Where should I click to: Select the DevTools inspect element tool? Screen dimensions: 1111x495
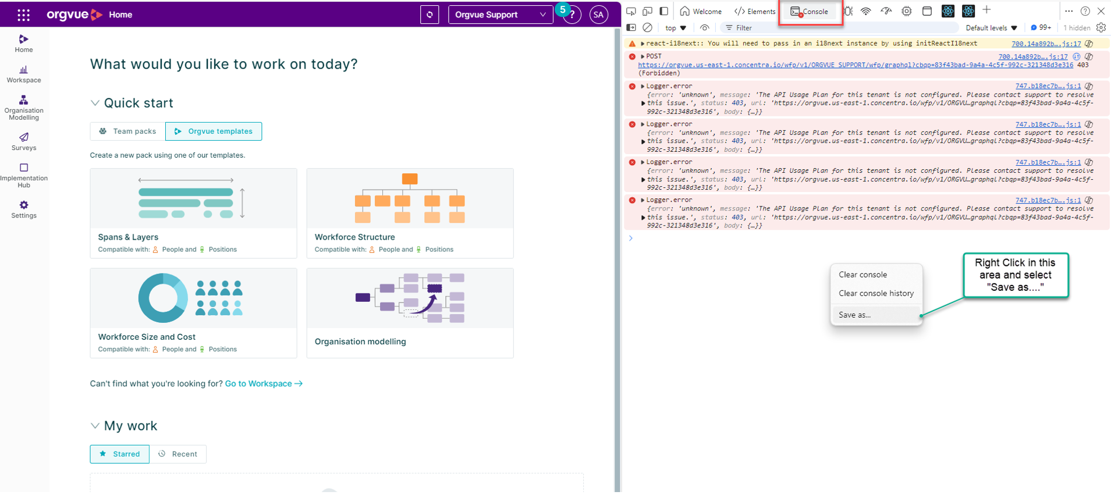point(631,11)
